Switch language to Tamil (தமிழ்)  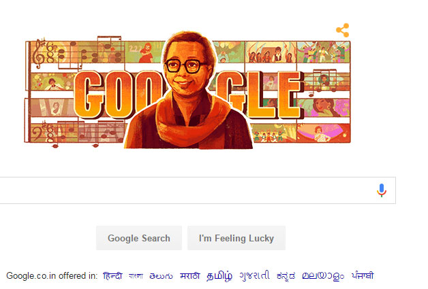click(x=219, y=276)
